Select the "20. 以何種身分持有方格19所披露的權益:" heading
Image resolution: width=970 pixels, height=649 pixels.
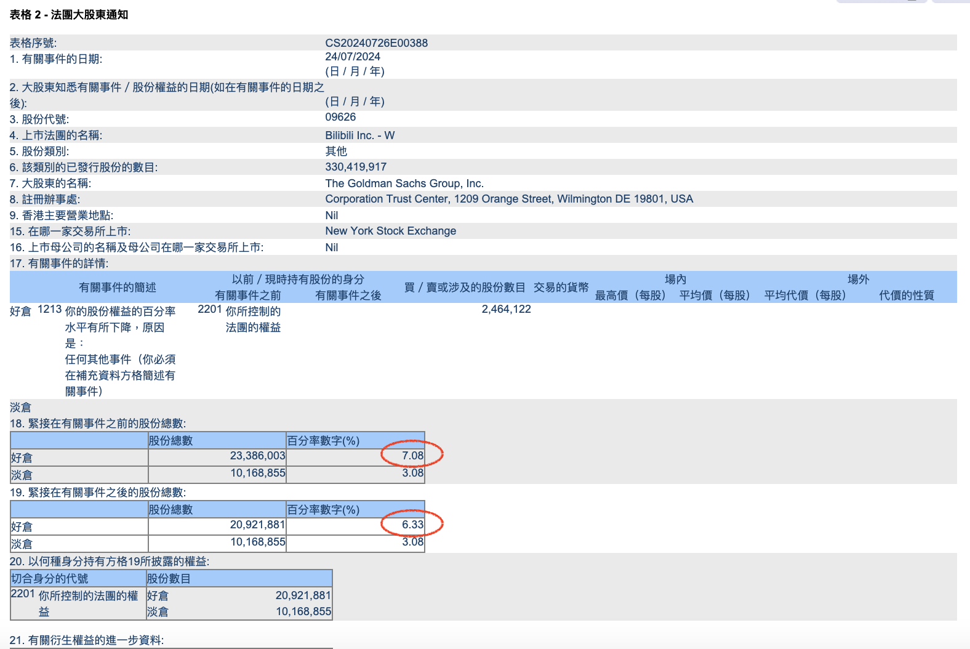coord(110,562)
